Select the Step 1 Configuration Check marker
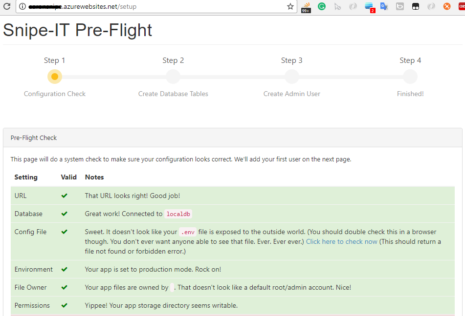The width and height of the screenshot is (465, 316). click(55, 77)
